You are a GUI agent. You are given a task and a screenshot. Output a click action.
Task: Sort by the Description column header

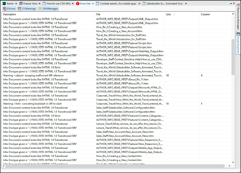(12, 14)
